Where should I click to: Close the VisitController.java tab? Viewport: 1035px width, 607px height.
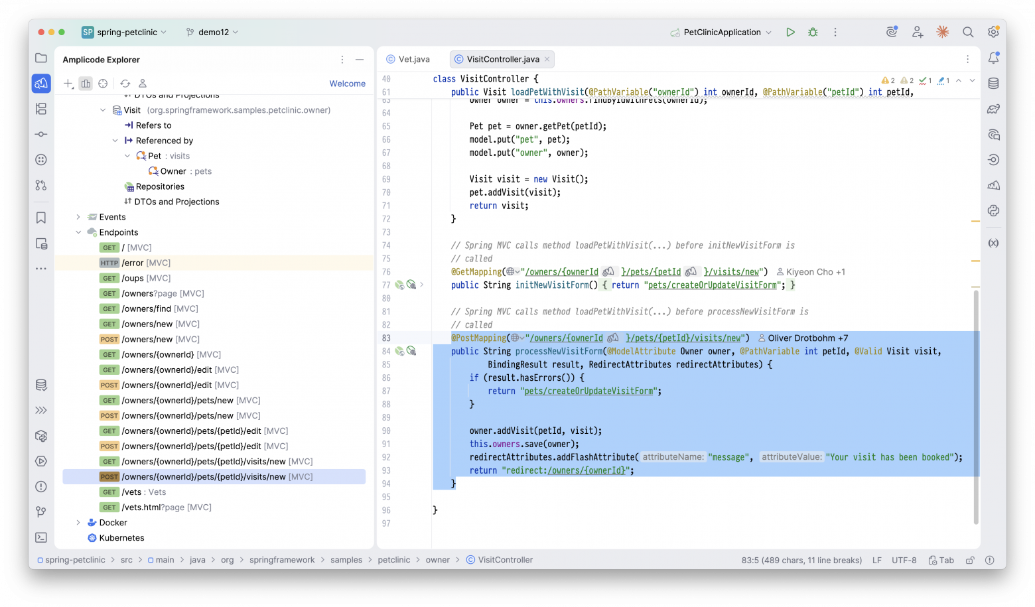point(547,59)
